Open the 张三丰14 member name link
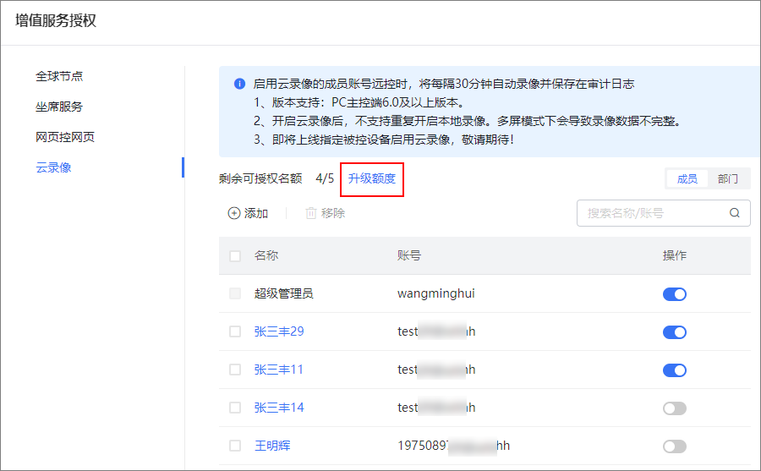 pyautogui.click(x=279, y=408)
